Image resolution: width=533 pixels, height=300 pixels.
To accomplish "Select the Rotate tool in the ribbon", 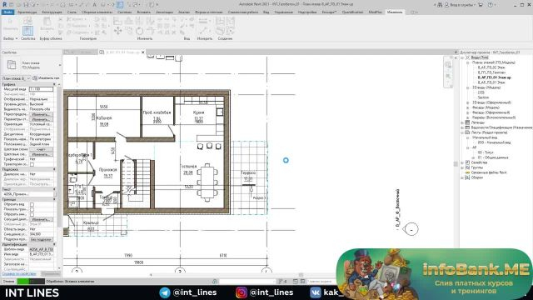I will tap(139, 31).
